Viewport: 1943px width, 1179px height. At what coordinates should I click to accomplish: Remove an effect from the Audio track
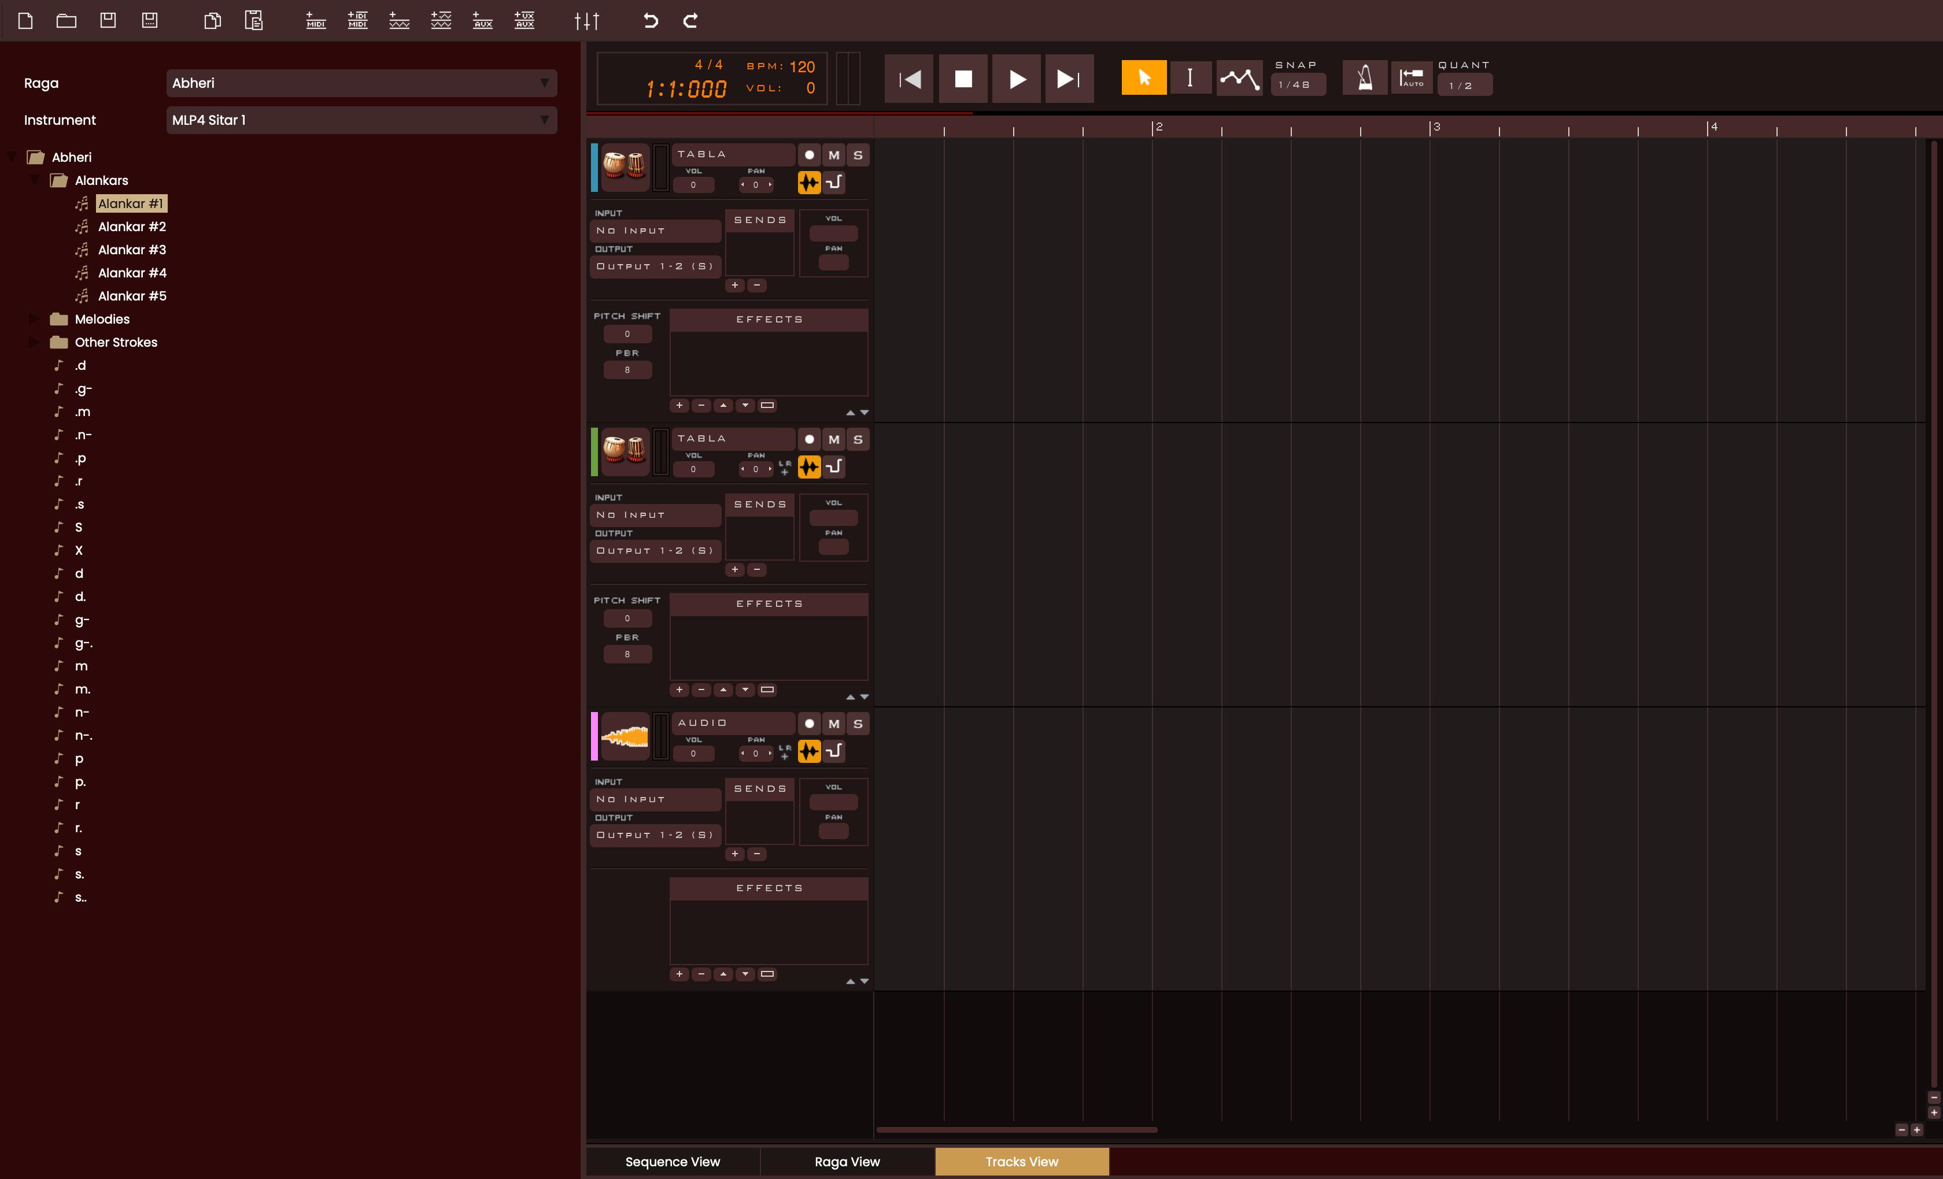point(701,974)
